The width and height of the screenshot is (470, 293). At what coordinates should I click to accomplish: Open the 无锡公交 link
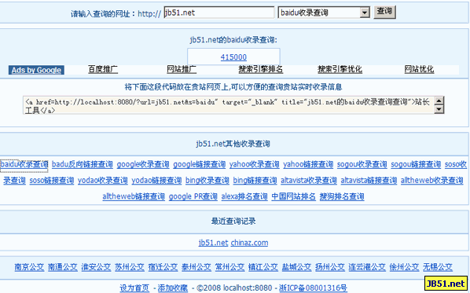438,267
